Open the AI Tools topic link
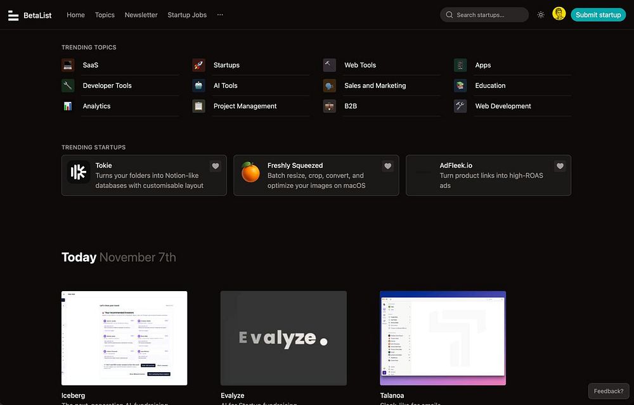Screen dimensions: 634x405 tap(226, 85)
